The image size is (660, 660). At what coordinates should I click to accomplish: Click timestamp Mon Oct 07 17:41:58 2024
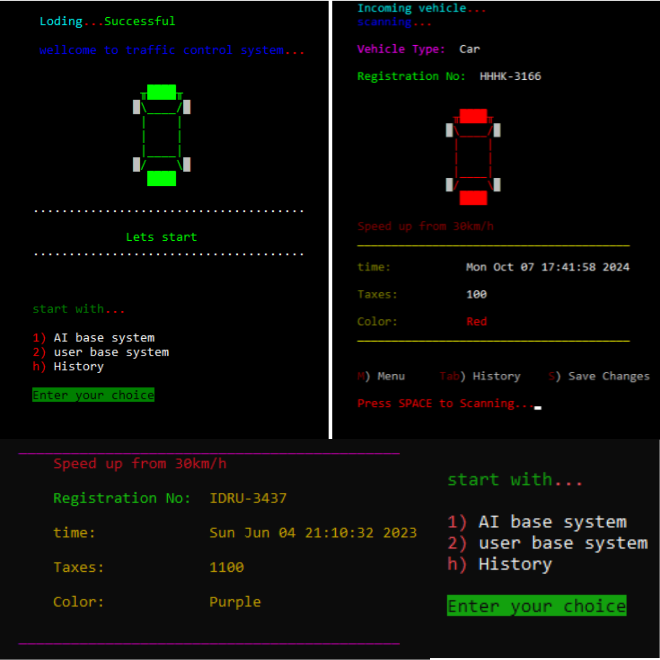(547, 267)
